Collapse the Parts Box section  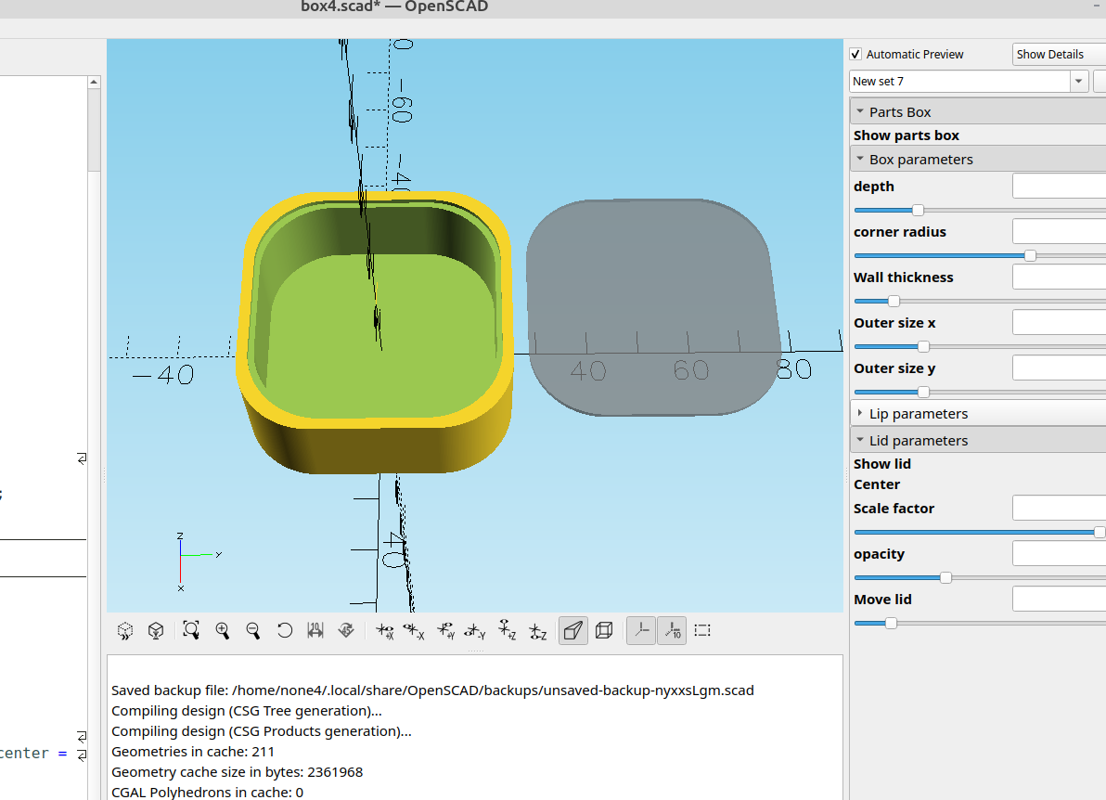pos(860,110)
